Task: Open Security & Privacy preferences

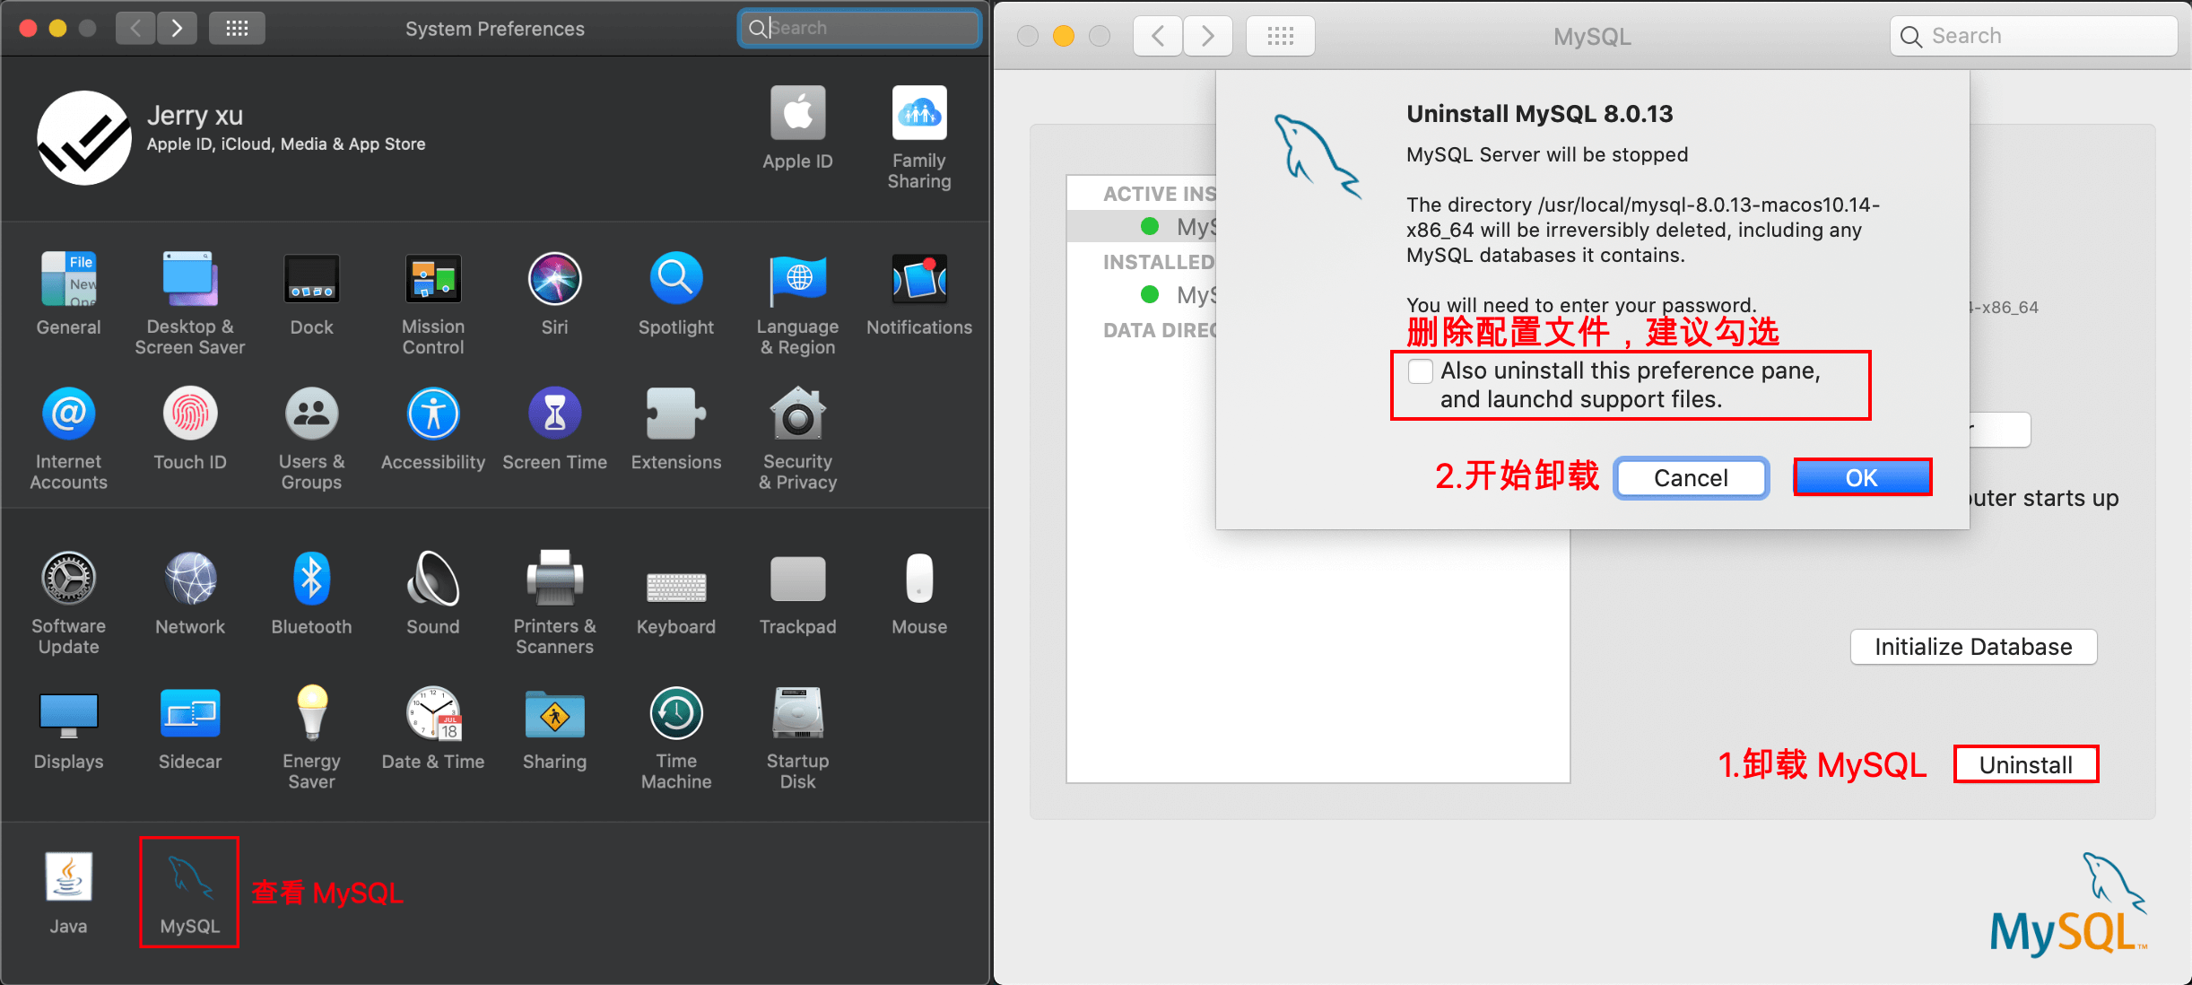Action: [x=797, y=438]
